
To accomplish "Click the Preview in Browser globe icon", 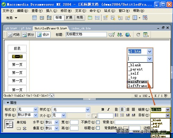I will 128,35.
